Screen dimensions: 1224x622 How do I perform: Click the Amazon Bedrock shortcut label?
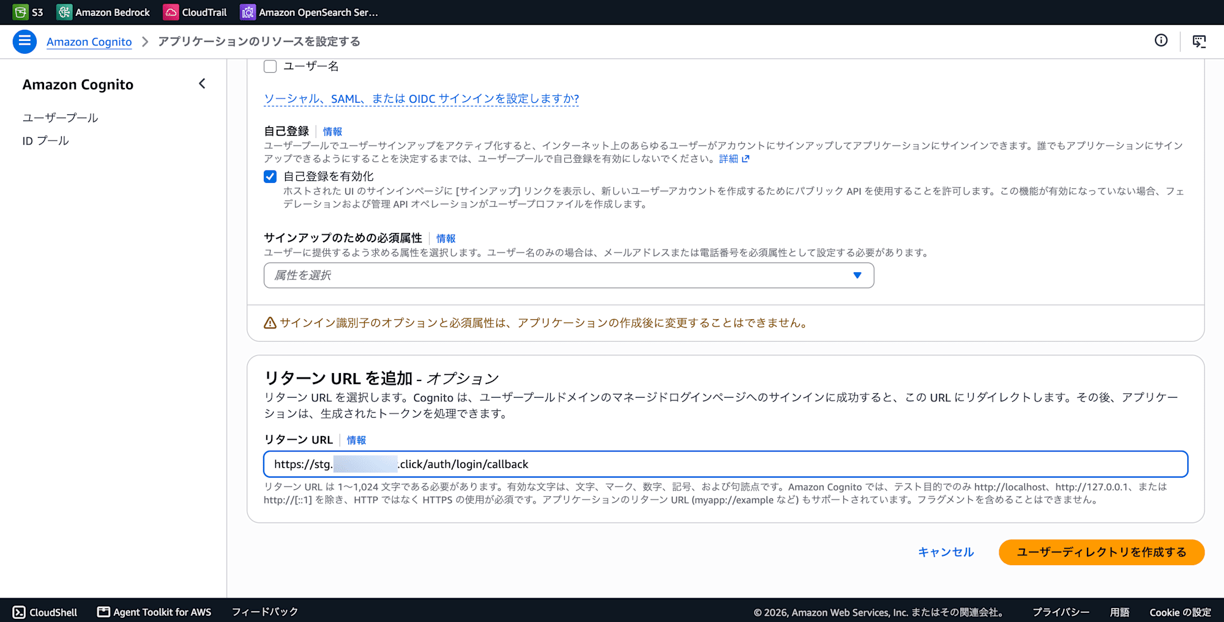click(x=113, y=12)
